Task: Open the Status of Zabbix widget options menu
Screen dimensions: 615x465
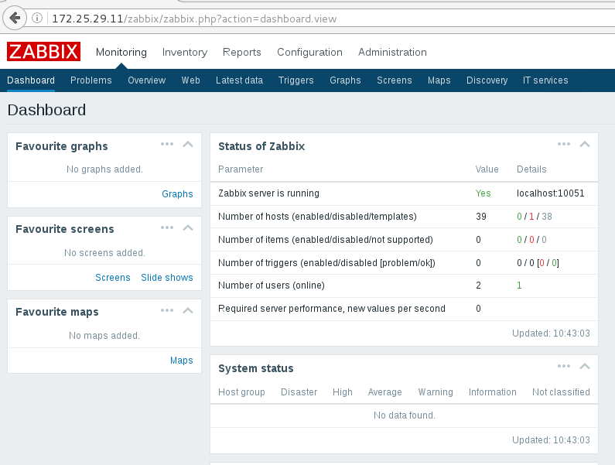Action: [x=564, y=144]
